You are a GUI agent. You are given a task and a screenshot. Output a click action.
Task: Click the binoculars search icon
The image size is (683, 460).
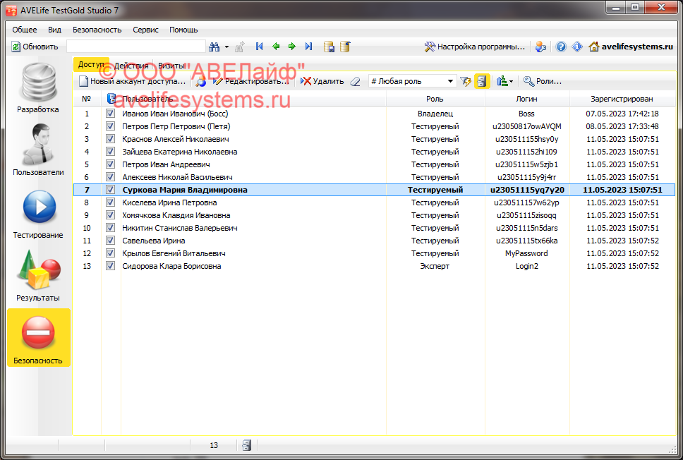click(214, 47)
